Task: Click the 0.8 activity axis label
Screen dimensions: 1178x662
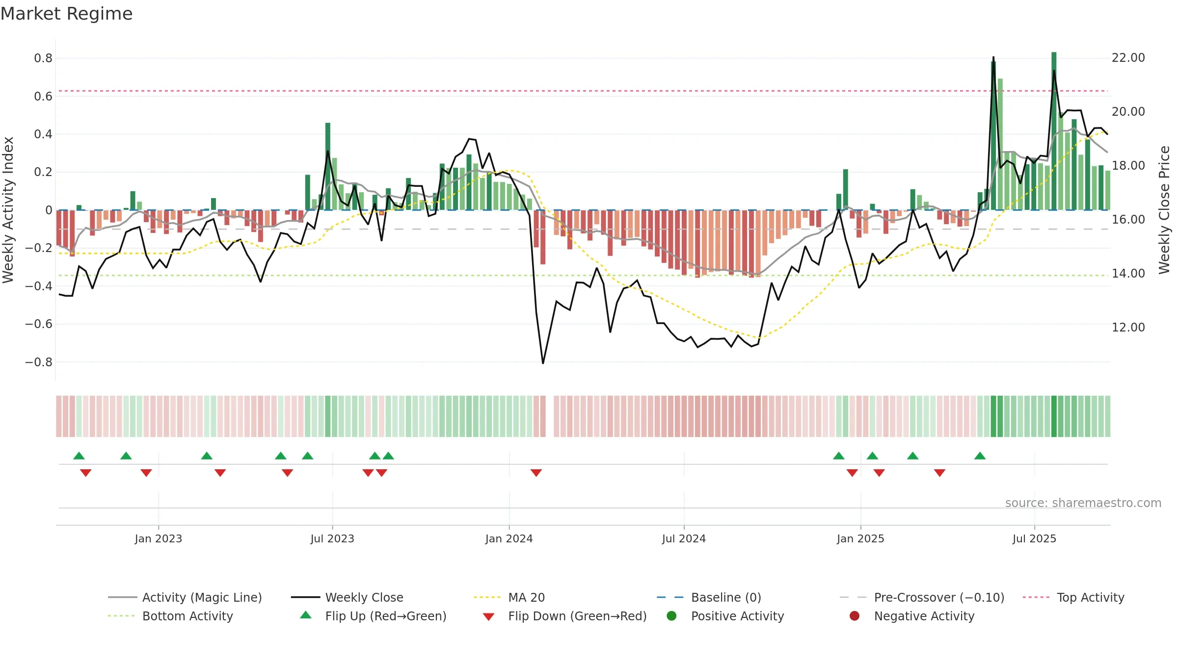Action: coord(43,58)
